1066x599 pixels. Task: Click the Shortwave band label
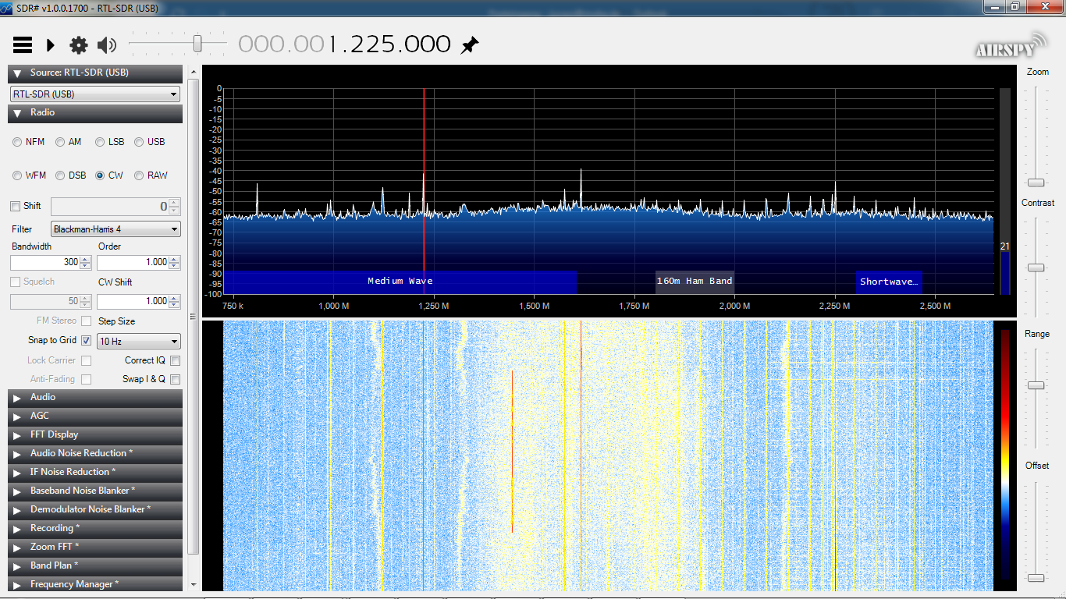(889, 282)
